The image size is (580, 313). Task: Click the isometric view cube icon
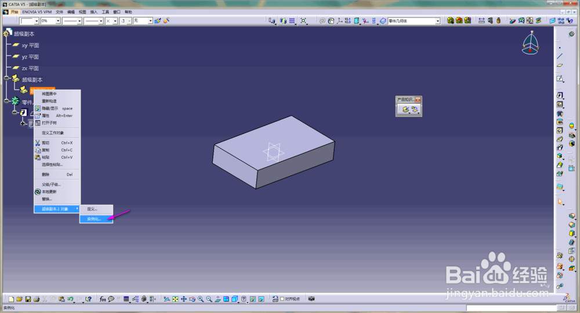click(234, 299)
